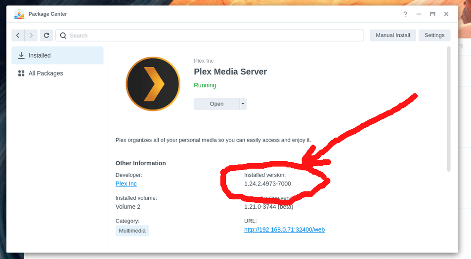
Task: Click the Manual Install button
Action: point(392,36)
